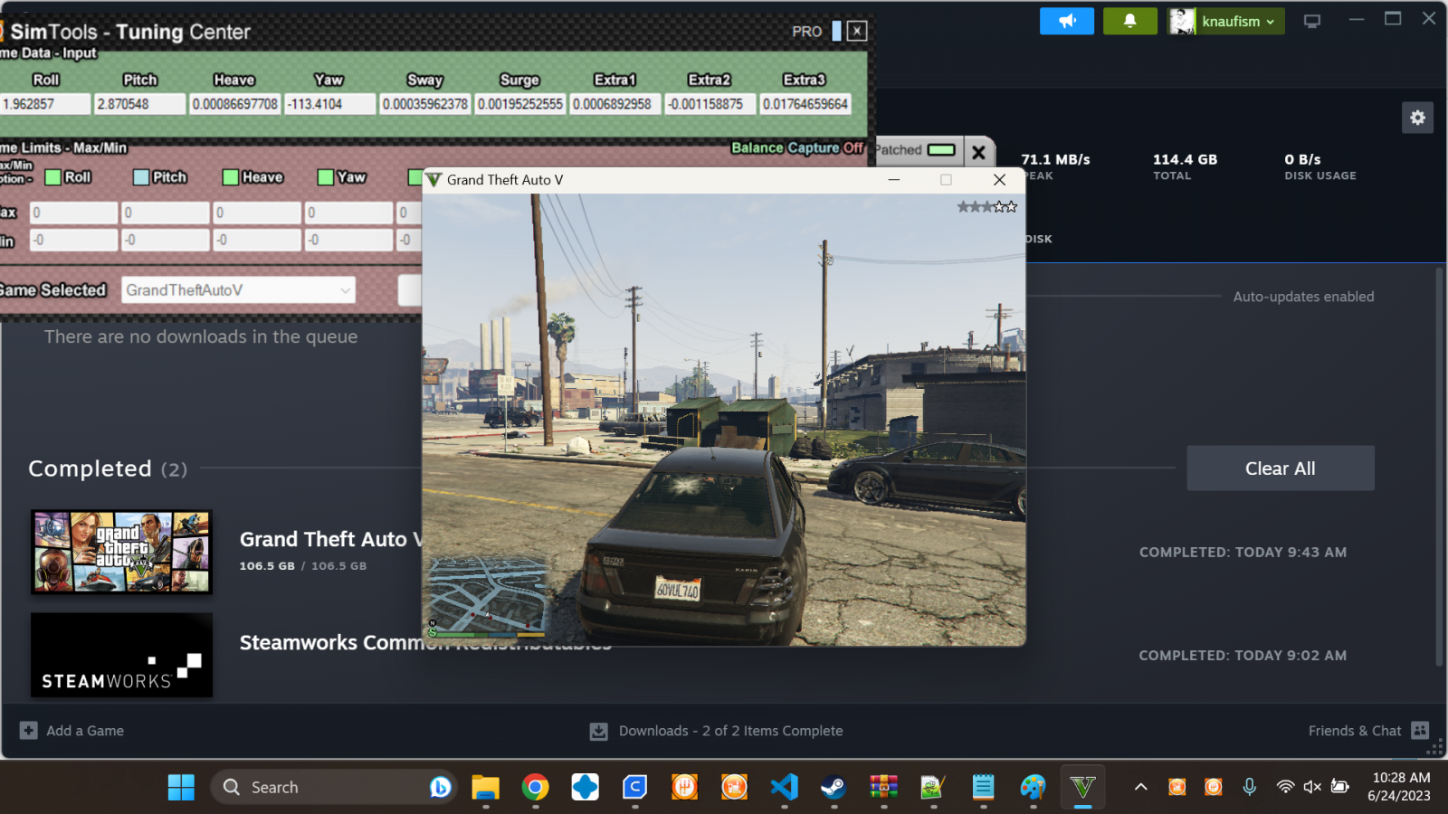Click the Heave Min input field

coord(257,240)
